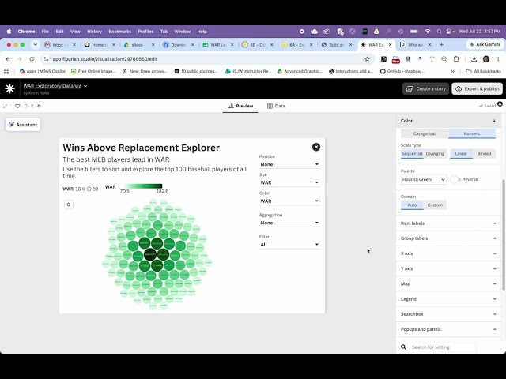
Task: Choose Diverging scale type
Action: [435, 154]
